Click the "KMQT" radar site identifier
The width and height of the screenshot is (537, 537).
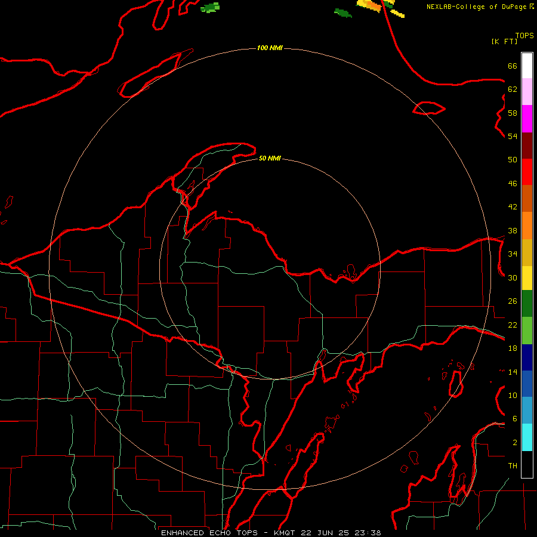click(285, 533)
